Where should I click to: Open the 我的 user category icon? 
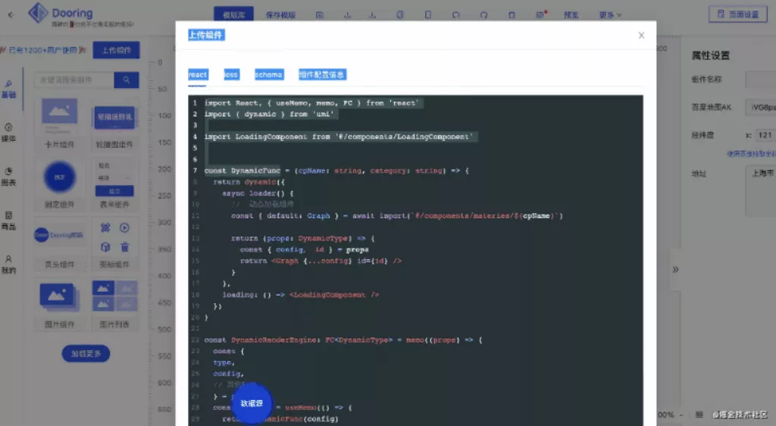tap(8, 264)
